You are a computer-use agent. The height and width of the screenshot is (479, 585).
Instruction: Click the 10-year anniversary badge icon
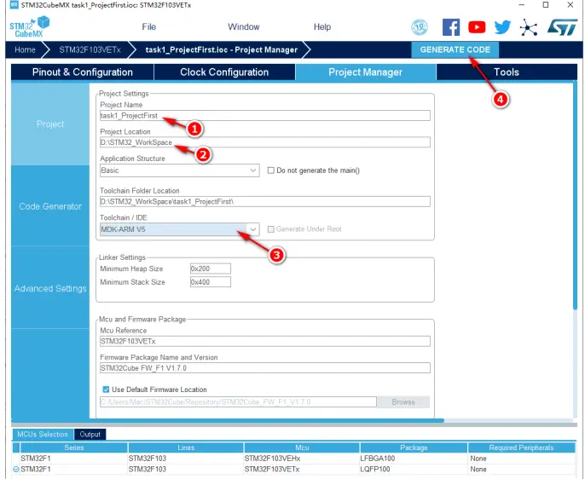pos(420,26)
